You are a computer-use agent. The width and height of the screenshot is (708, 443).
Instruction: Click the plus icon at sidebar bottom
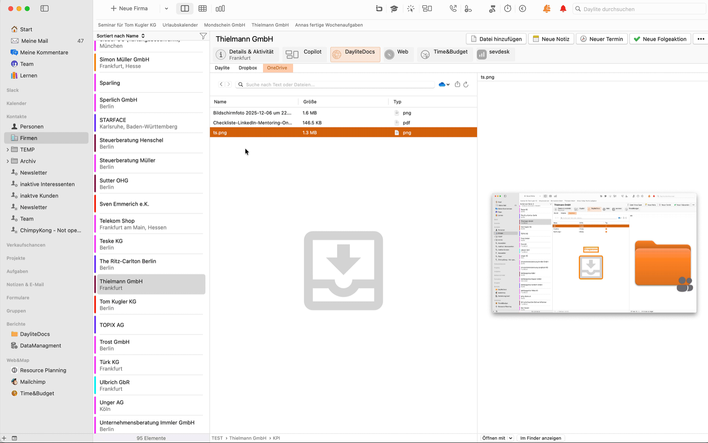pyautogui.click(x=4, y=438)
